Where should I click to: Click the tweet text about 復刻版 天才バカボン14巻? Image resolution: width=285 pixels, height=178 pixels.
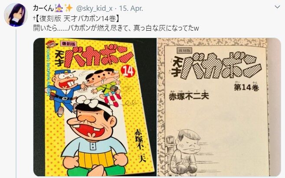pos(76,19)
